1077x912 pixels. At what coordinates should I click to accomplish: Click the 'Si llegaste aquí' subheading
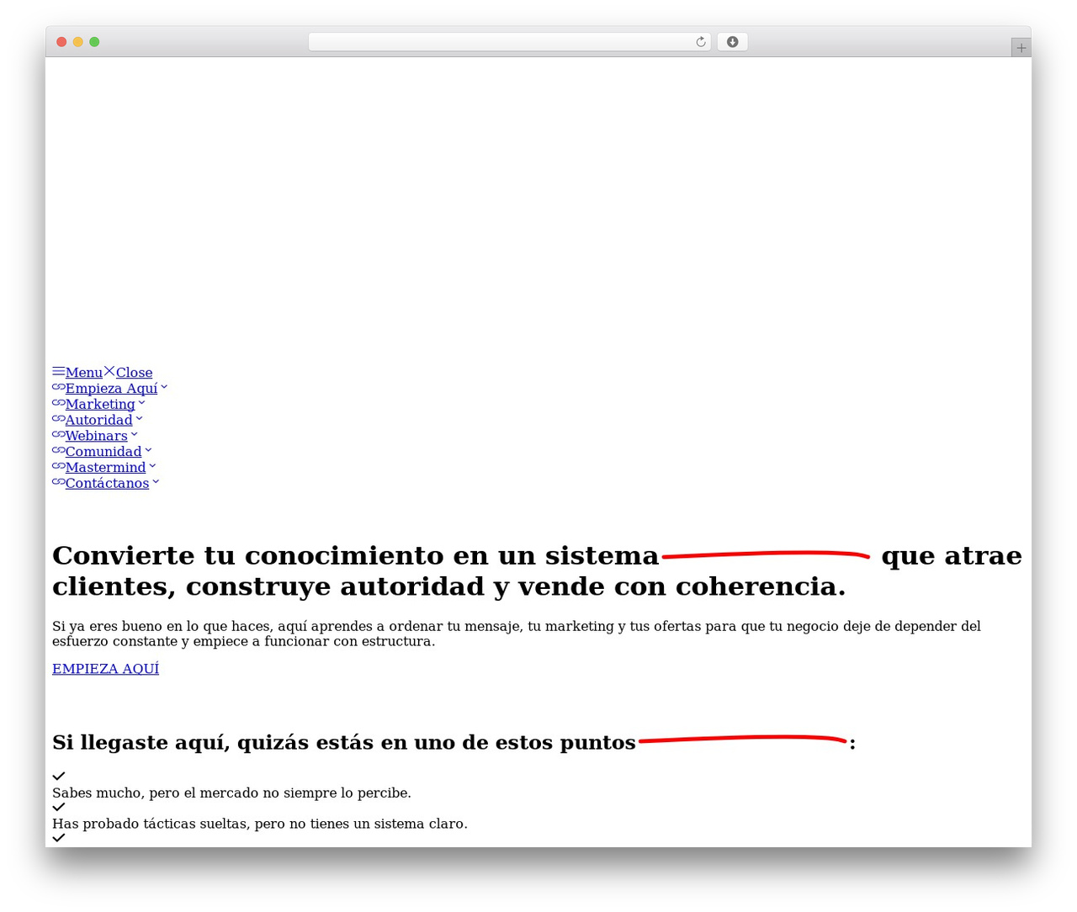[454, 742]
